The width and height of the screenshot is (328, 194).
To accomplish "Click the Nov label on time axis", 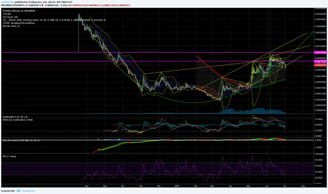I will 141,186.
